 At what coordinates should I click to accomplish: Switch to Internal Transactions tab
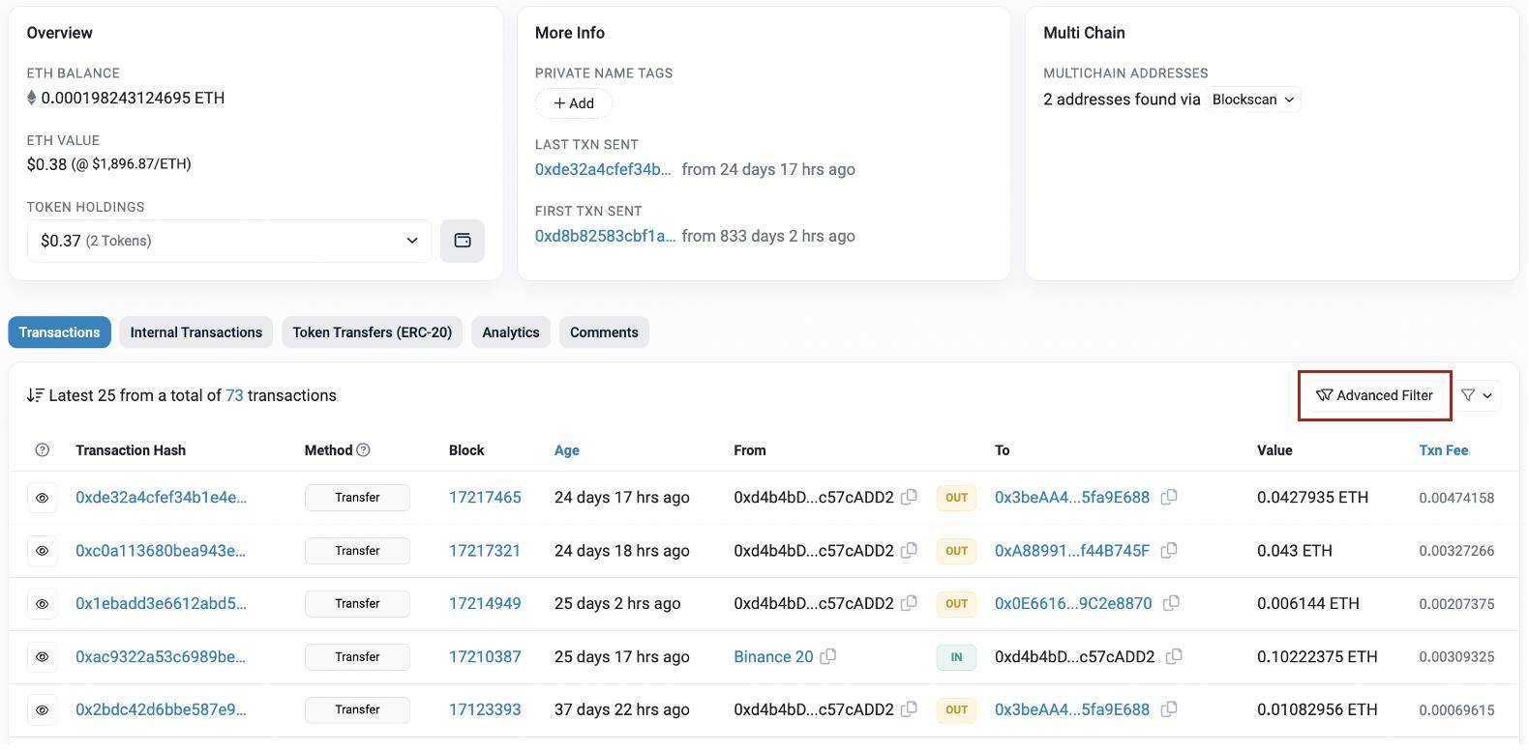[196, 332]
